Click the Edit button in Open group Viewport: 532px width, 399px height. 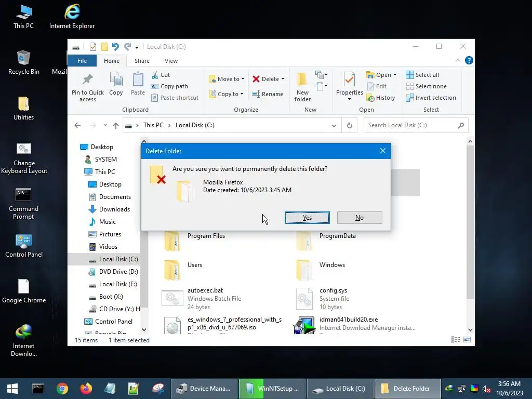(x=377, y=86)
